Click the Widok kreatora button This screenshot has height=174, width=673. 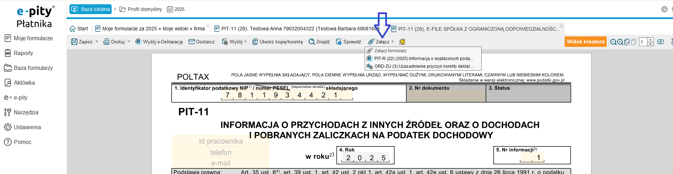pyautogui.click(x=585, y=42)
